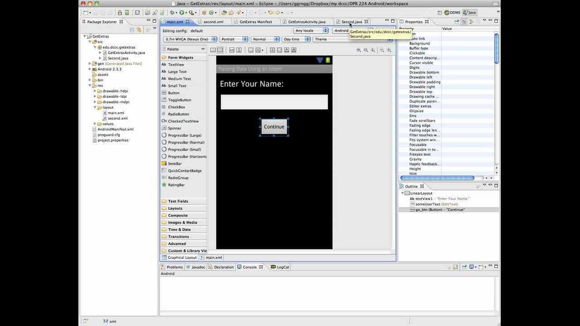
Task: Expand the values folder in Package Explorer
Action: pyautogui.click(x=95, y=124)
